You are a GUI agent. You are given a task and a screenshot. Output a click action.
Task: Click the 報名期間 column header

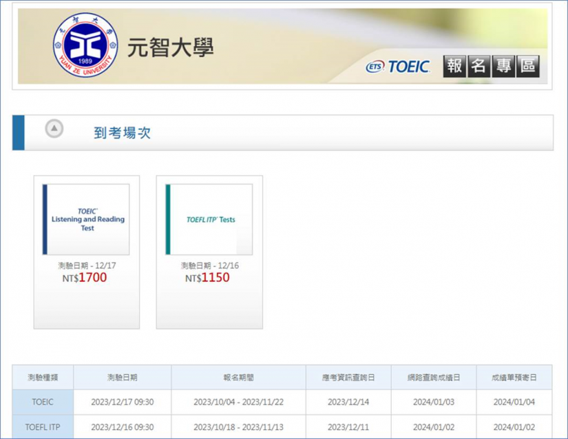pos(238,378)
